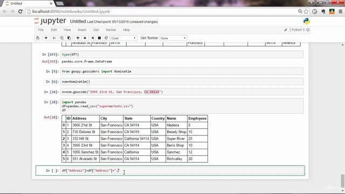The width and height of the screenshot is (345, 194).
Task: Copy selected cell icon in toolbar
Action: (61, 38)
